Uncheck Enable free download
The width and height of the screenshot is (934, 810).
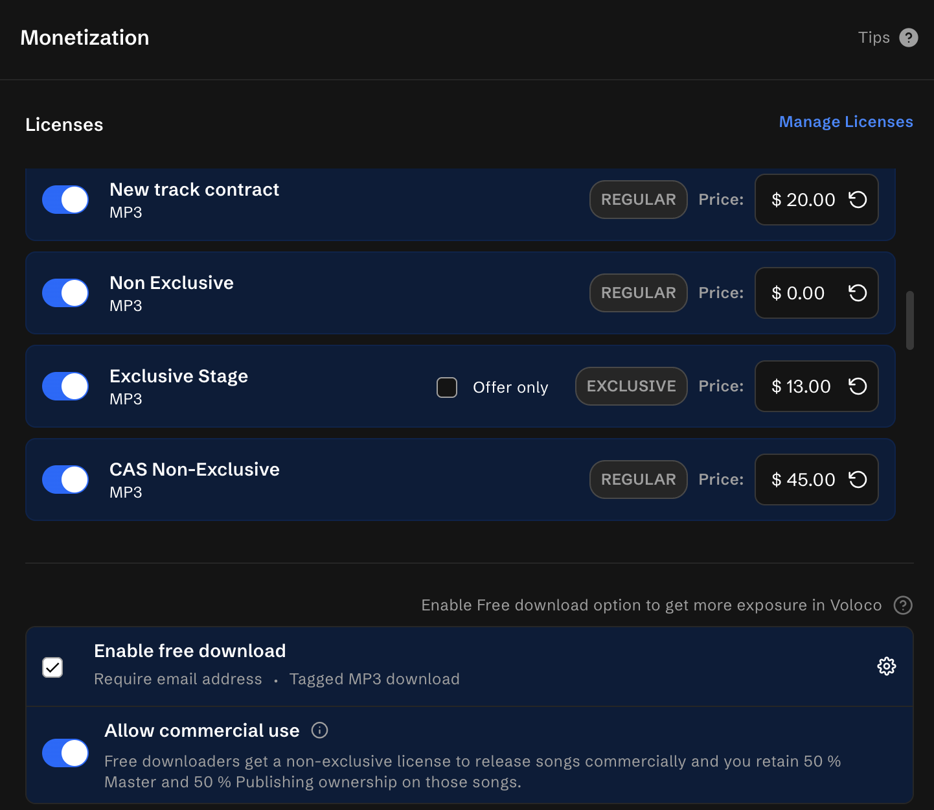(x=52, y=667)
